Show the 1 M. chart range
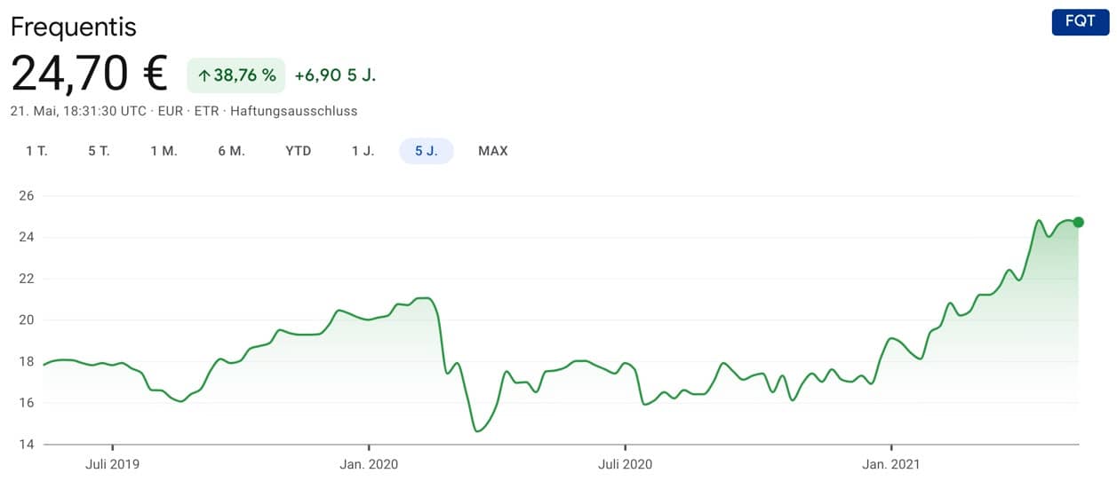 pyautogui.click(x=164, y=151)
